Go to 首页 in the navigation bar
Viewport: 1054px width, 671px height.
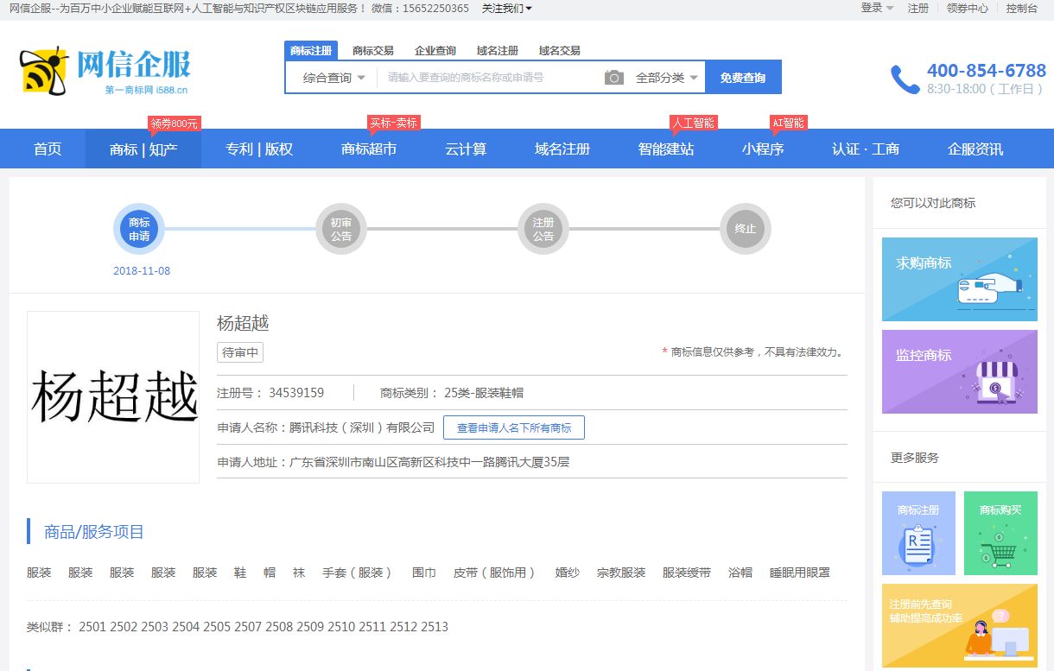click(48, 149)
